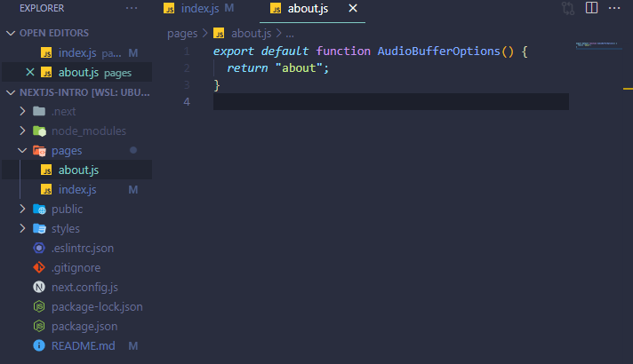Open Explorer Views and More Actions ellipsis

[132, 8]
